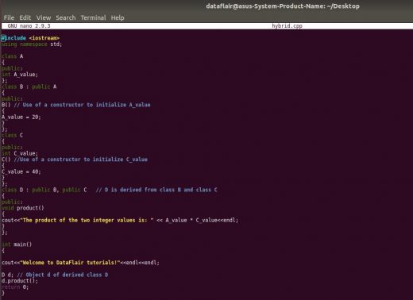Click the hybrid.cpp filename in nano header
The image size is (413, 300).
pyautogui.click(x=287, y=26)
